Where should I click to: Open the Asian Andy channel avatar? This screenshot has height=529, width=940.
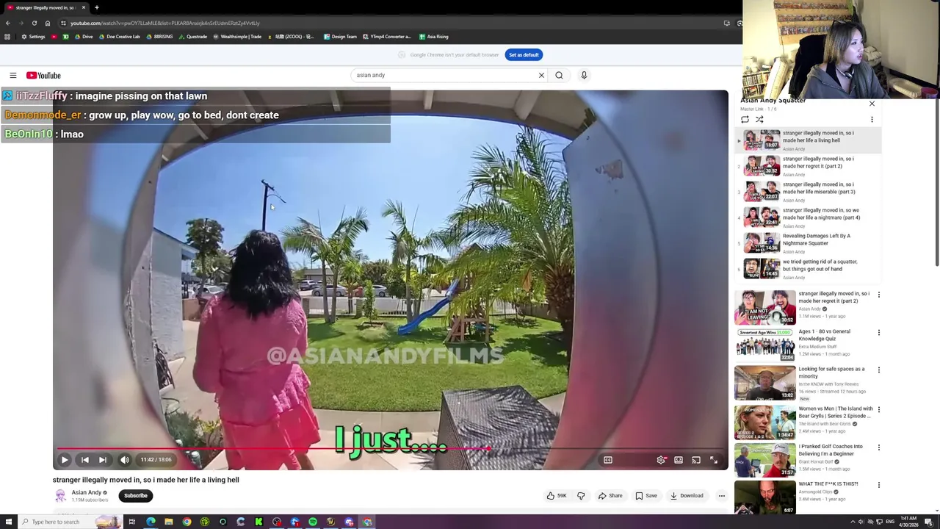pyautogui.click(x=60, y=496)
